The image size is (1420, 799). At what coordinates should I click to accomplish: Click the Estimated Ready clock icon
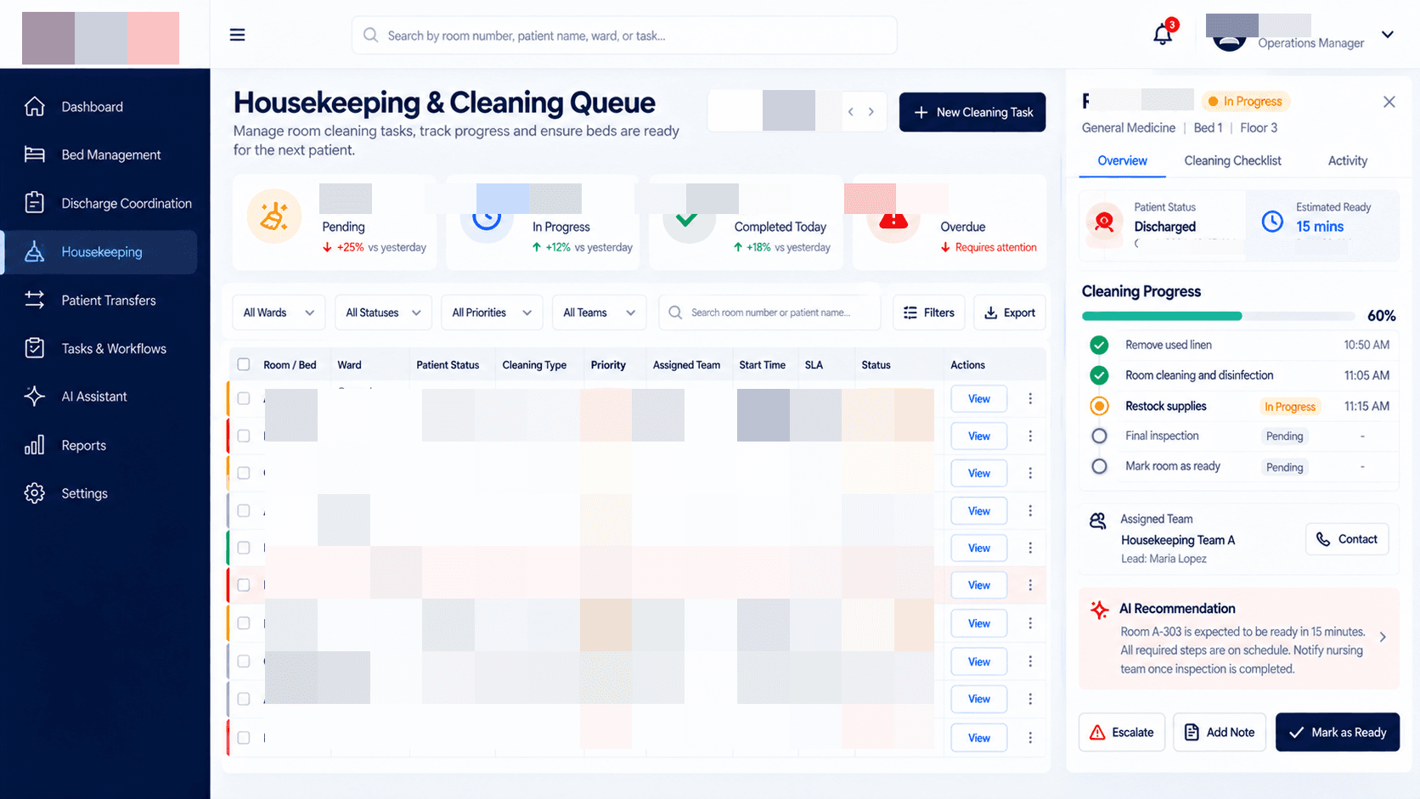pos(1272,222)
